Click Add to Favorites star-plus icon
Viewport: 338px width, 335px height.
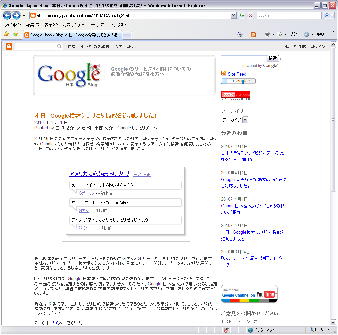[x=15, y=34]
